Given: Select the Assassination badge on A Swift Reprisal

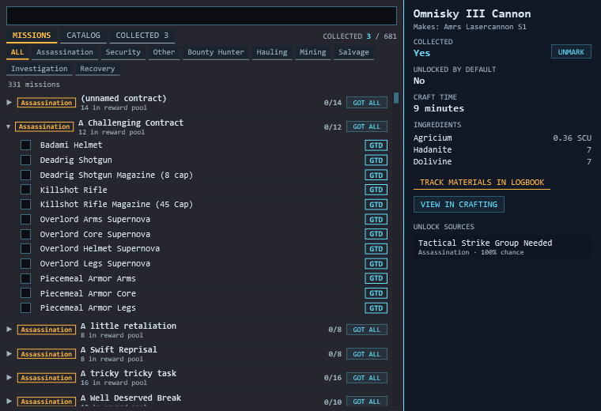Looking at the screenshot, I should tap(47, 354).
